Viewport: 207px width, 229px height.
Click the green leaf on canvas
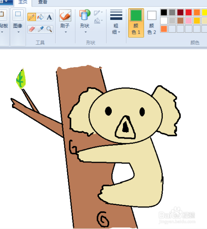pyautogui.click(x=21, y=79)
